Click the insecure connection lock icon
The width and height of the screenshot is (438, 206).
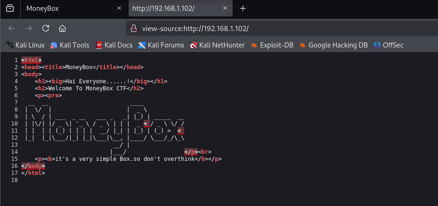pos(134,28)
